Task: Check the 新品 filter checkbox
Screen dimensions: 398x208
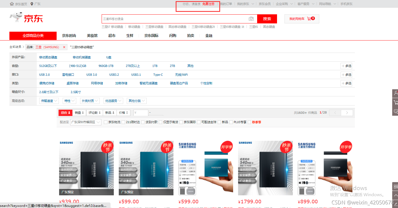Action: pyautogui.click(x=219, y=122)
